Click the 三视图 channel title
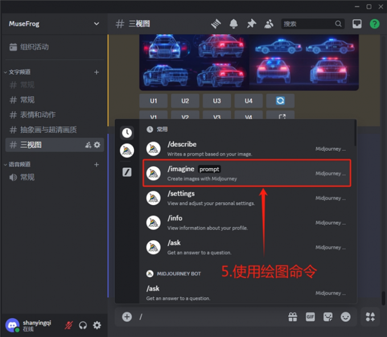Screen dimensions: 387x337 pyautogui.click(x=139, y=24)
